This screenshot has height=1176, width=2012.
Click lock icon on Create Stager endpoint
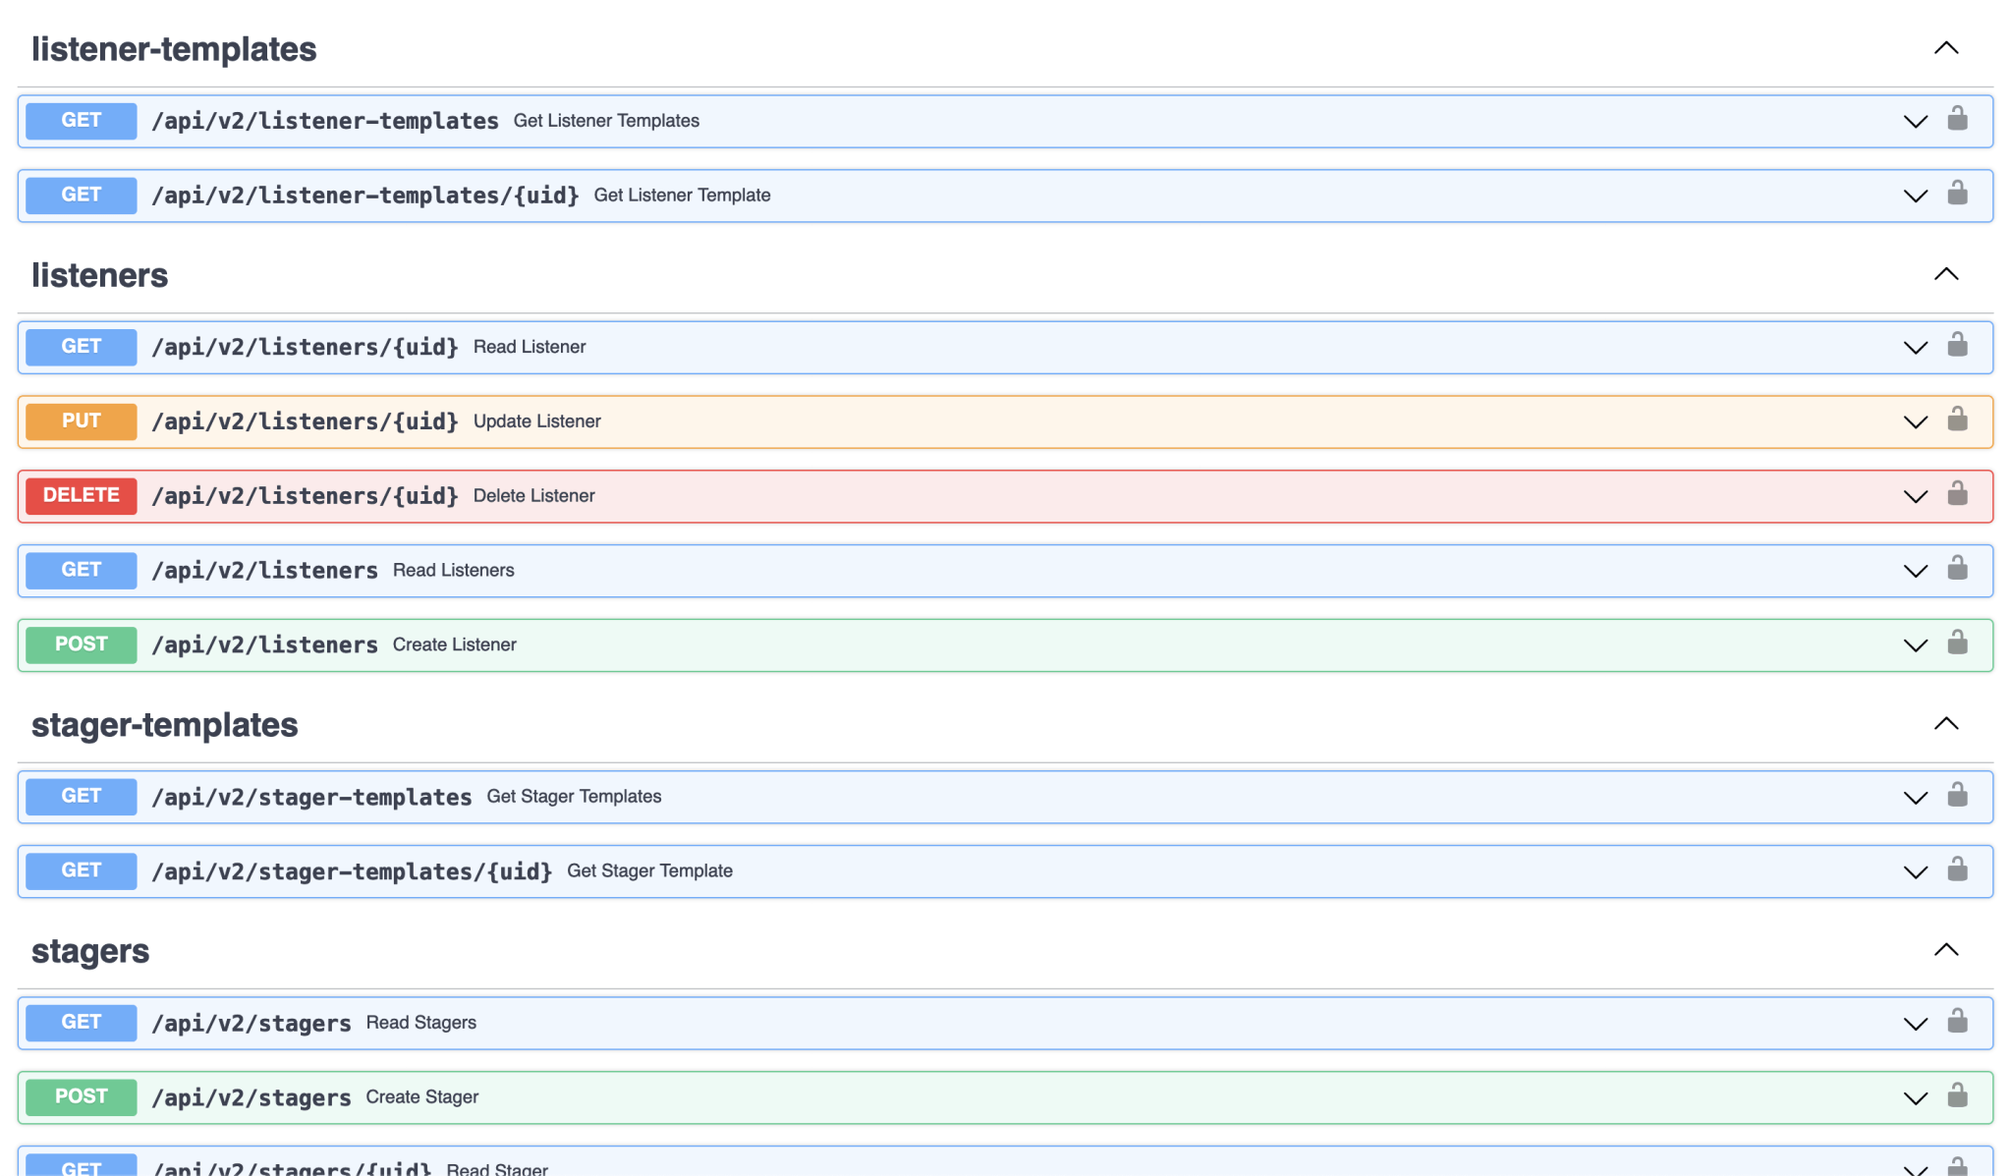click(x=1957, y=1095)
